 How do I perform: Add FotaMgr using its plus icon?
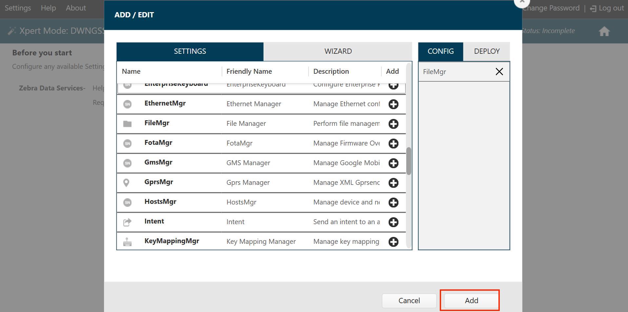[x=393, y=144]
